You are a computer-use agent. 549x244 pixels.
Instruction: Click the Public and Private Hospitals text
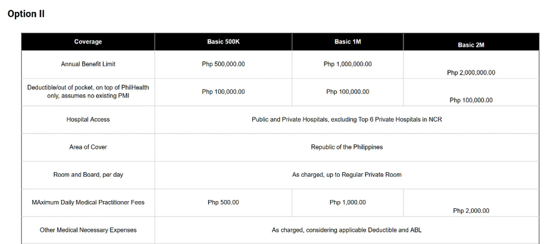tap(346, 120)
